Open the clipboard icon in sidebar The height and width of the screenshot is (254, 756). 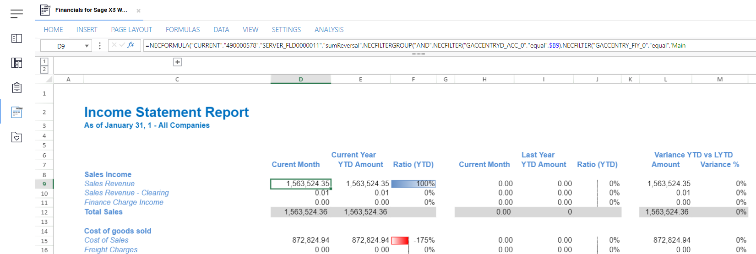16,87
